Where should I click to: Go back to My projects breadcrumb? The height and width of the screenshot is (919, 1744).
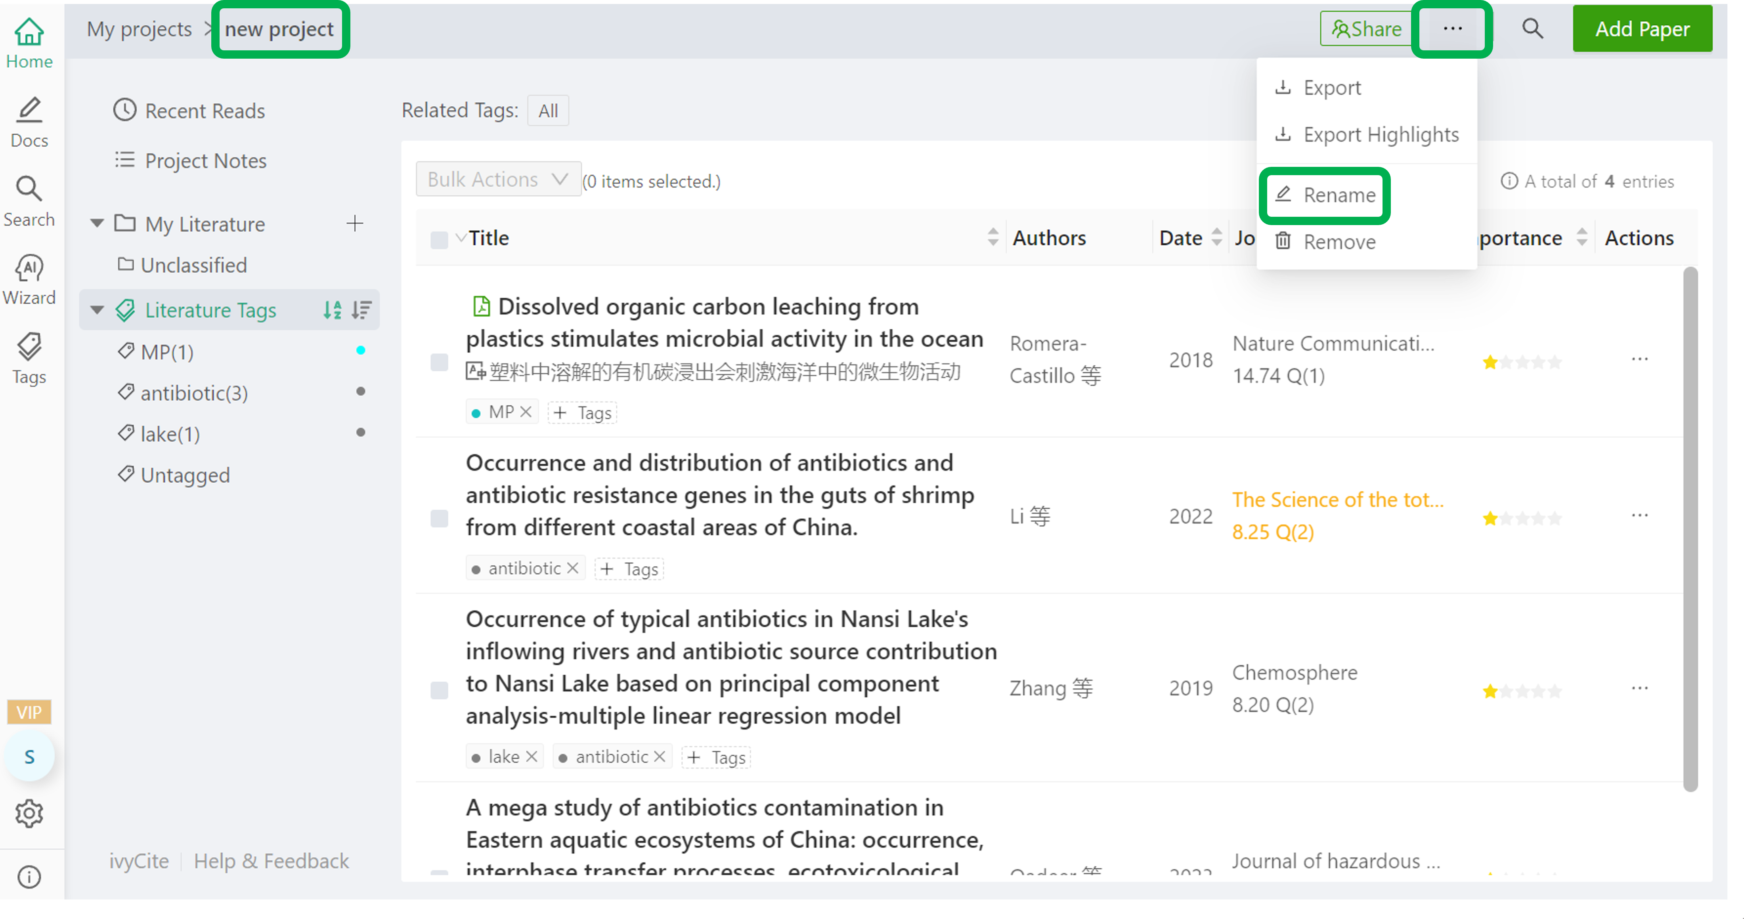139,29
